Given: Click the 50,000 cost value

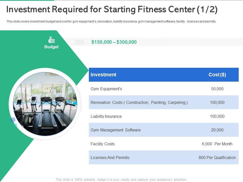Looking at the screenshot, I should [217, 89].
